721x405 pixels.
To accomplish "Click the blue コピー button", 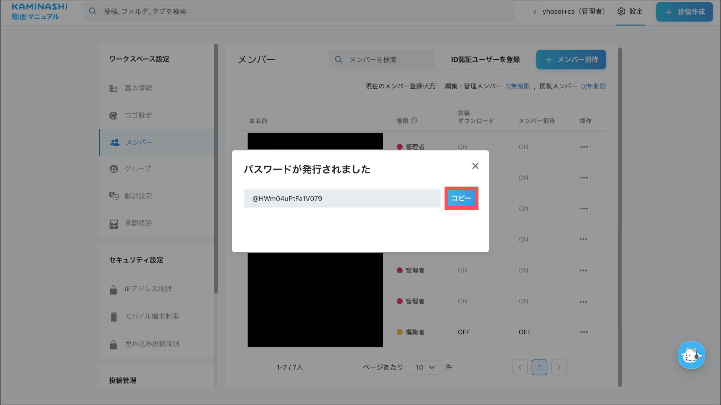I will pos(461,198).
